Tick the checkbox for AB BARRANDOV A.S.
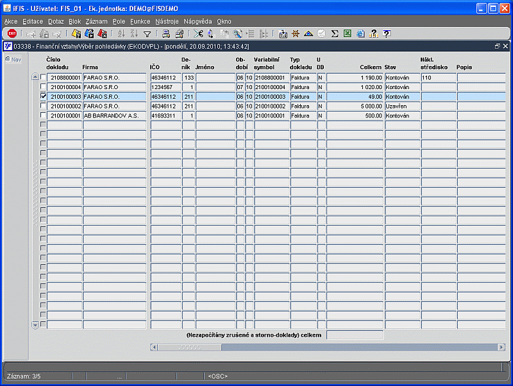 pyautogui.click(x=43, y=115)
